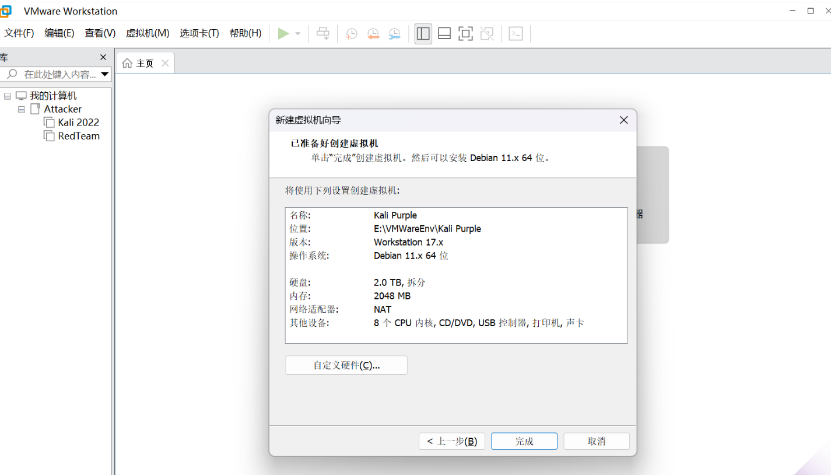
Task: Open the 虚拟机(M) menu
Action: click(x=148, y=33)
